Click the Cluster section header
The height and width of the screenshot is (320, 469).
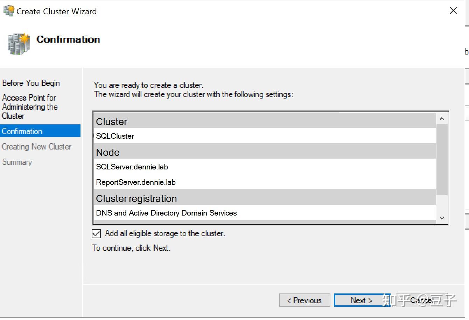[111, 122]
